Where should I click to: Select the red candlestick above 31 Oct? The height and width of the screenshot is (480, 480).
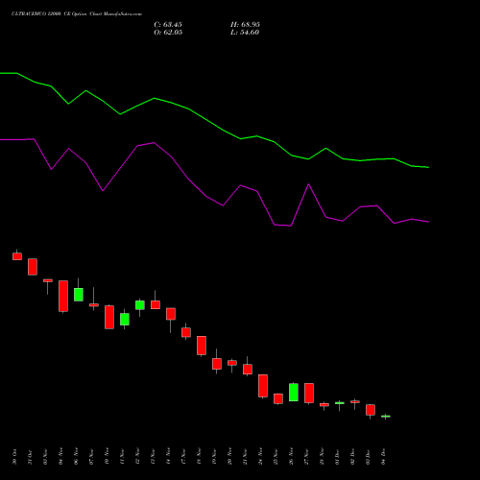[x=33, y=267]
